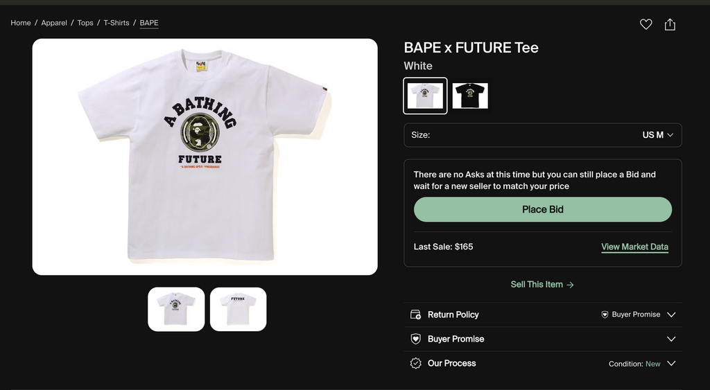Click the Buyer Promise shield icon
This screenshot has height=390, width=710.
coord(416,339)
